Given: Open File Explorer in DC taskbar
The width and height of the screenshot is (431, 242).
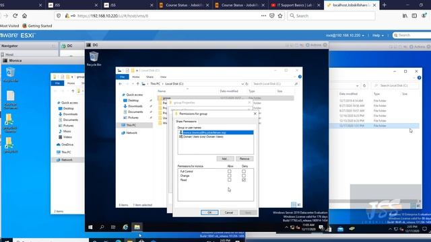Looking at the screenshot, I should point(137,227).
